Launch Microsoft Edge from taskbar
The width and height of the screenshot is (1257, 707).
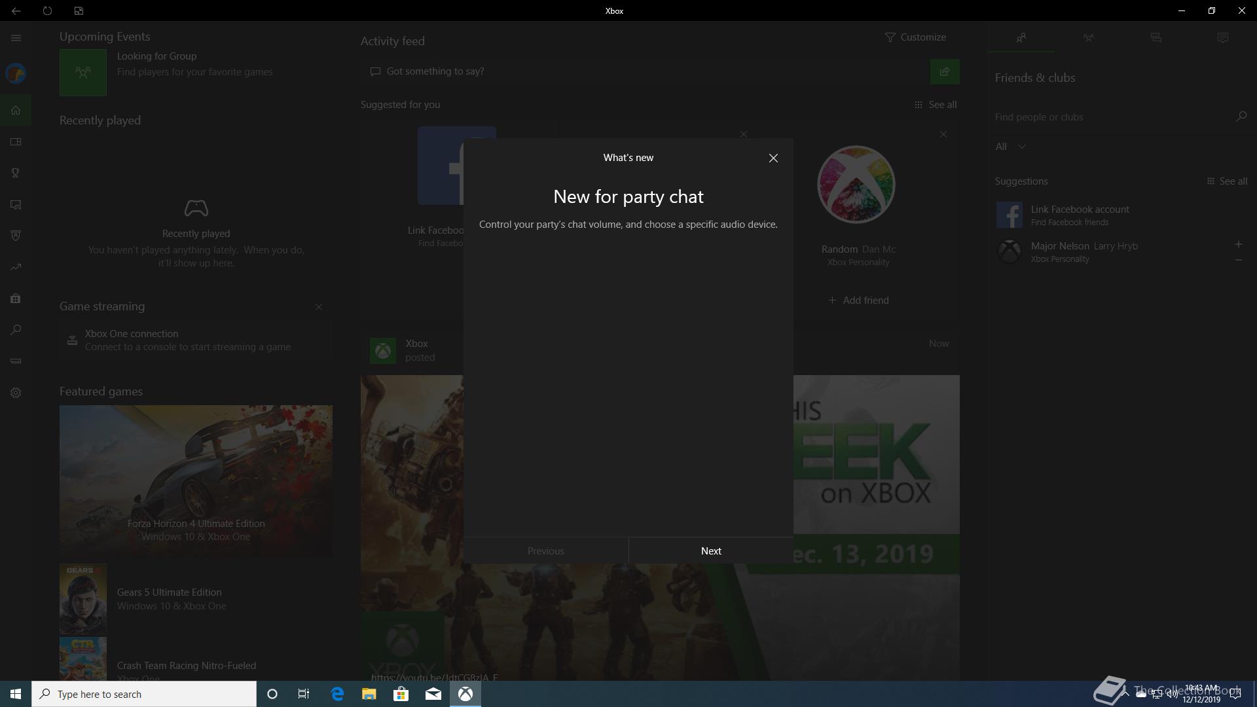(337, 694)
